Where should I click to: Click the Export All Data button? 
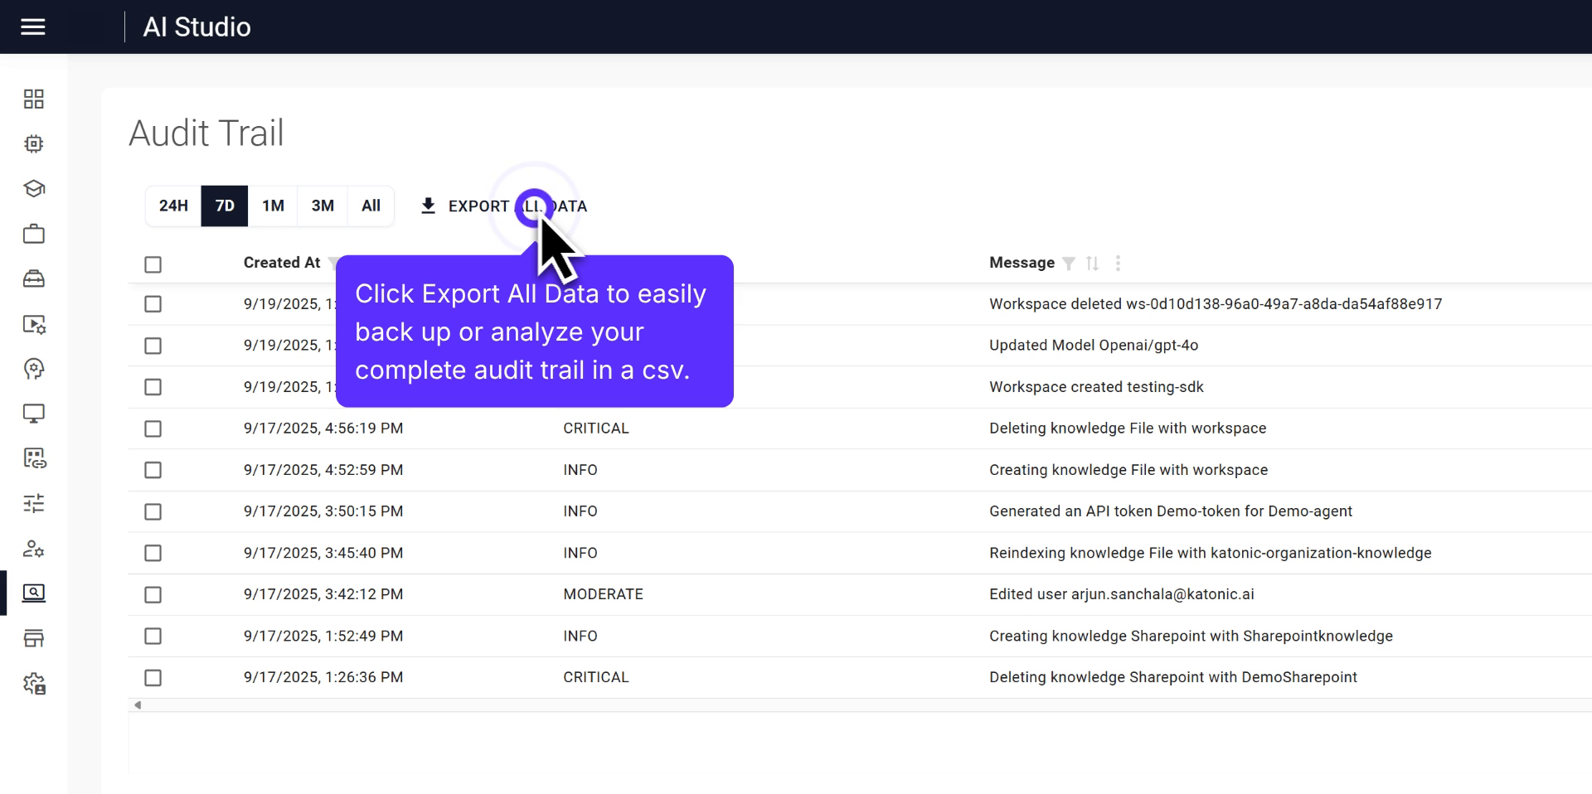click(503, 206)
